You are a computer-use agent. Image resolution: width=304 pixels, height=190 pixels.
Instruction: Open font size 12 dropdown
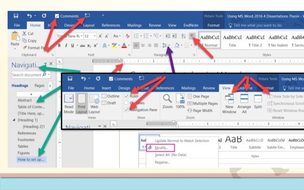click(95, 36)
